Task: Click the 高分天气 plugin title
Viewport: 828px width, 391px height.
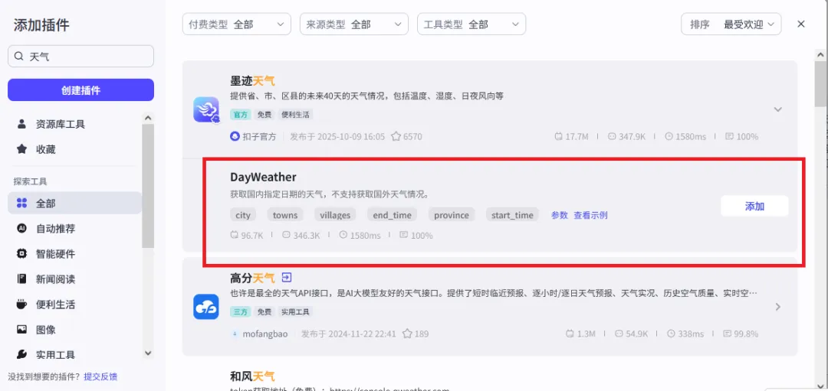Action: click(252, 278)
